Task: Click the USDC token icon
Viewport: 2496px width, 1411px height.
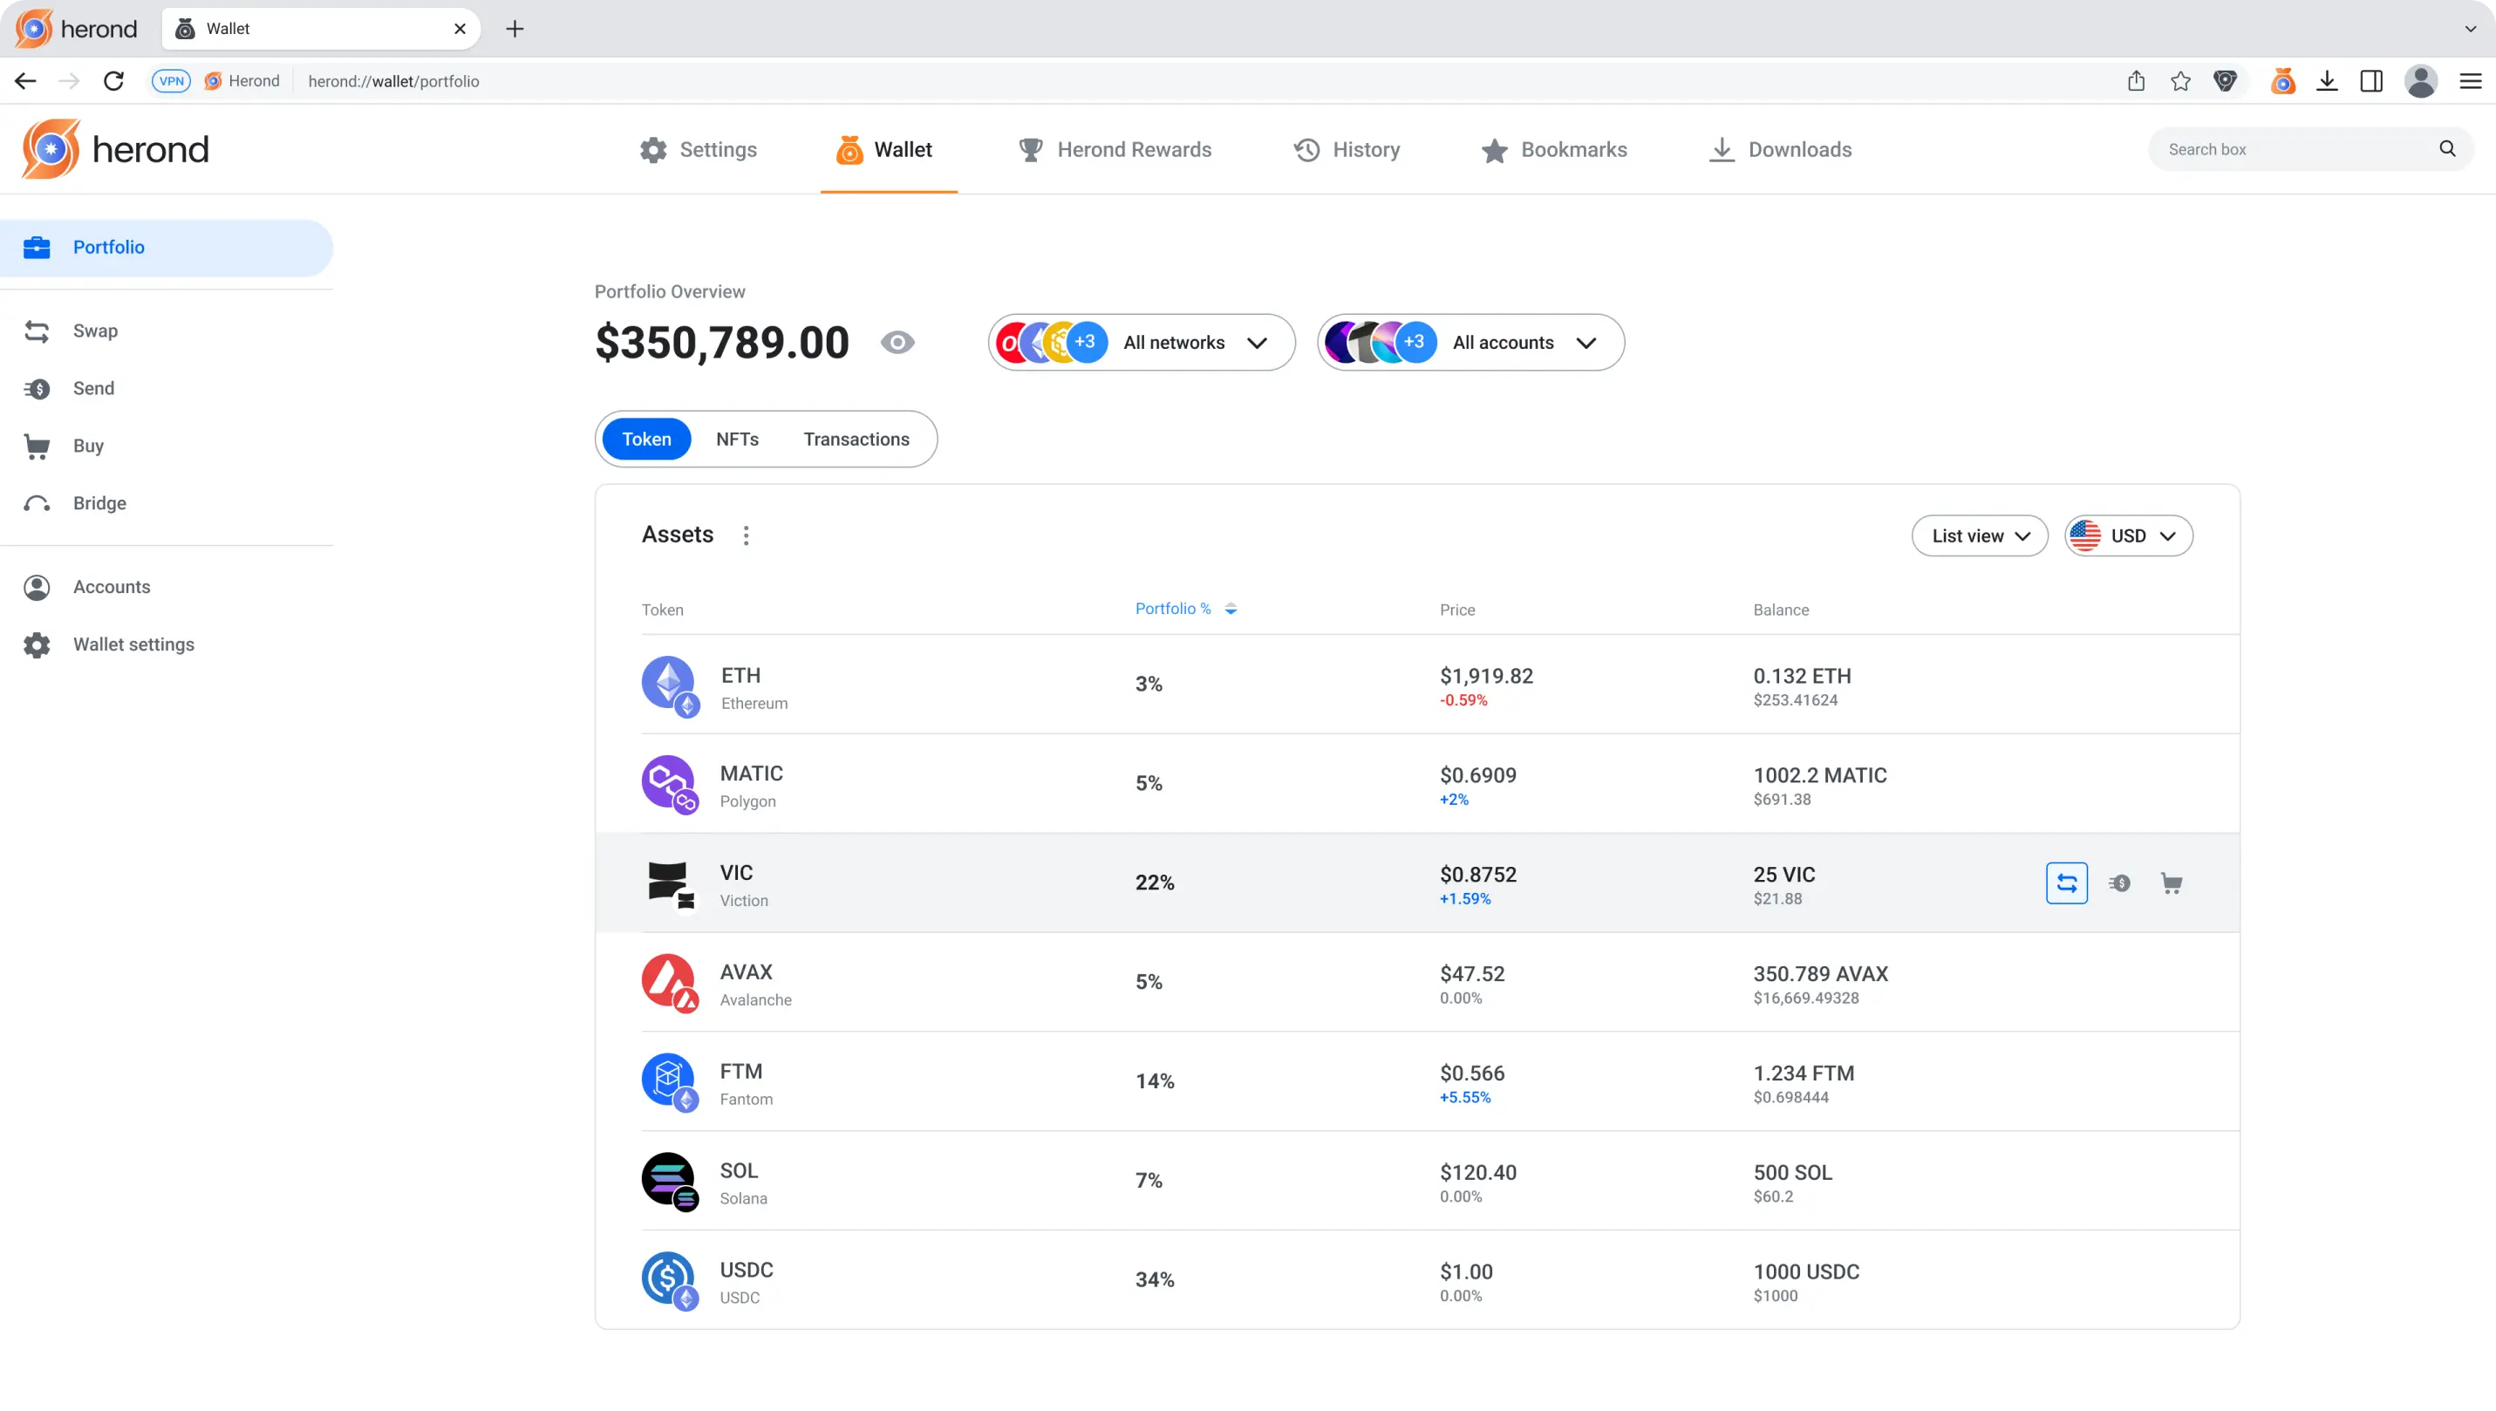Action: tap(670, 1282)
